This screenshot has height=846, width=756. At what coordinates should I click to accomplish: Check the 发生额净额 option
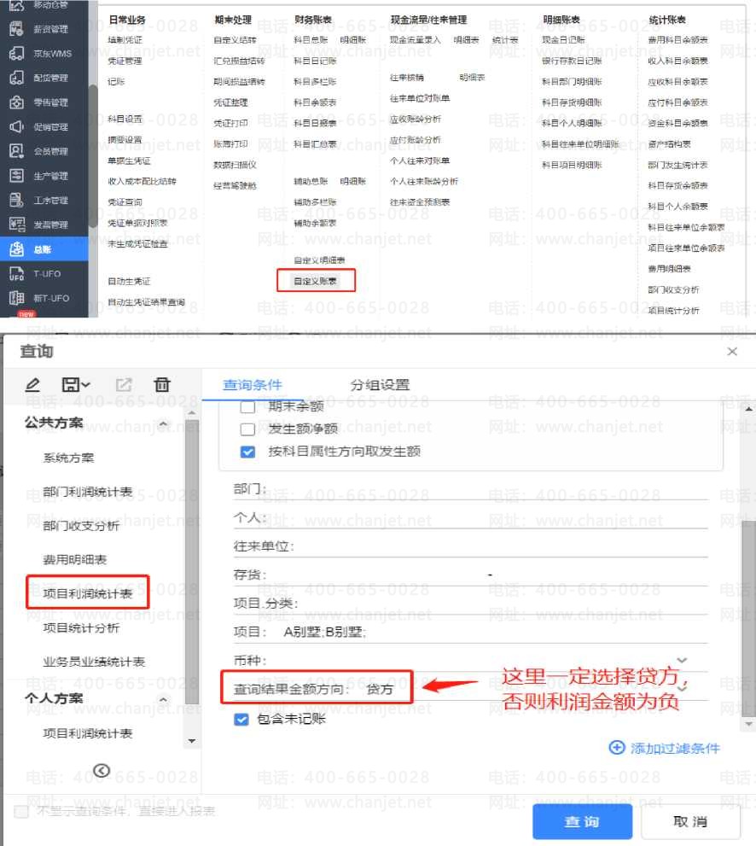tap(248, 429)
